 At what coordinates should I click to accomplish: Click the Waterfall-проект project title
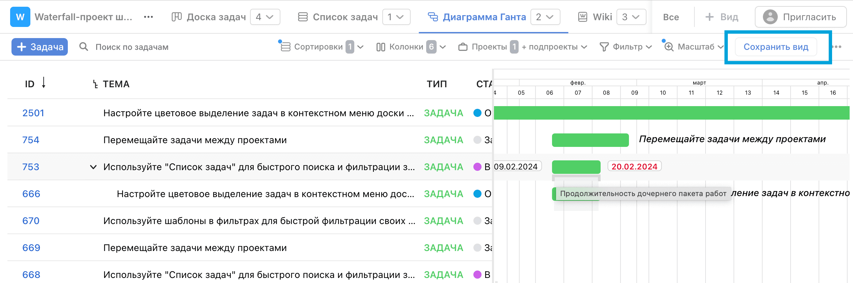(83, 17)
